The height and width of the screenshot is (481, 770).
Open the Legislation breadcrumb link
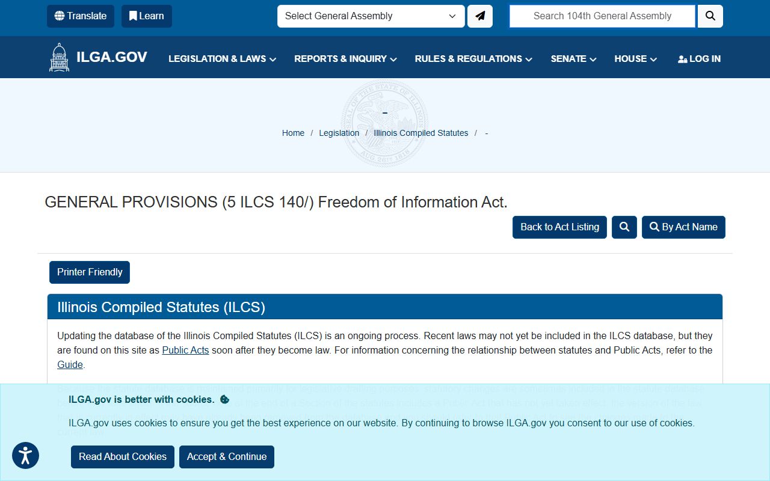pyautogui.click(x=339, y=133)
